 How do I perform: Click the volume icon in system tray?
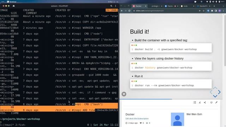pyautogui.click(x=213, y=2)
